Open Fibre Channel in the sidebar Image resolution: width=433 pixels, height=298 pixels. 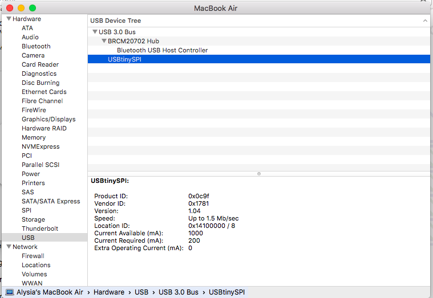42,101
